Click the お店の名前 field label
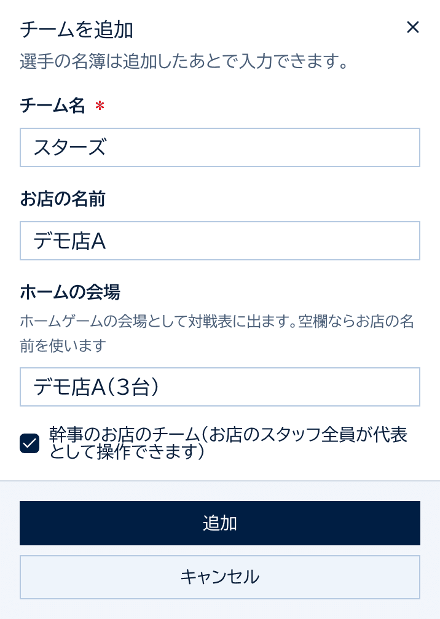 tap(63, 198)
